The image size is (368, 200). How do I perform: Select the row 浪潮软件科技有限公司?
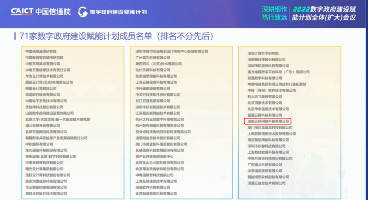153,187
